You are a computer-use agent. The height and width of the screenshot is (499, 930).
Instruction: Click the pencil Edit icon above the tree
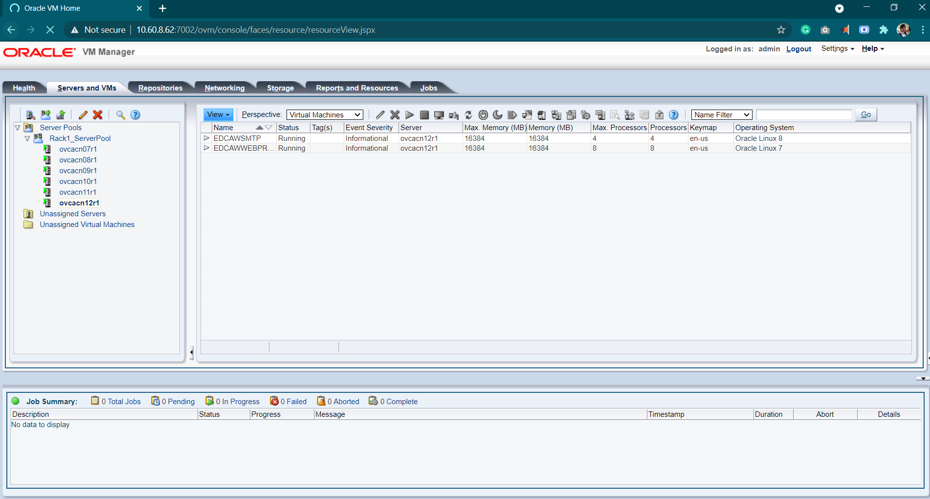tap(83, 115)
